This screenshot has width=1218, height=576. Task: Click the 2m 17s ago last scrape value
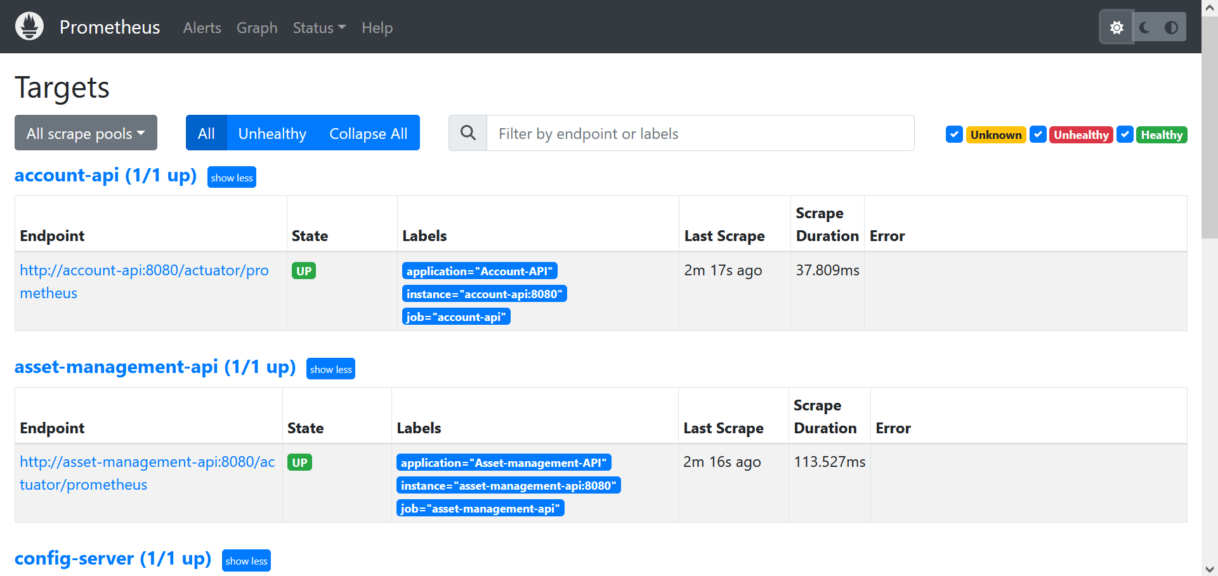click(723, 270)
